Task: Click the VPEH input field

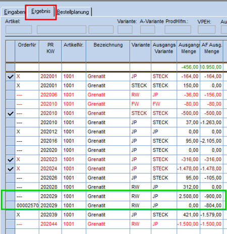Action: pos(206,30)
